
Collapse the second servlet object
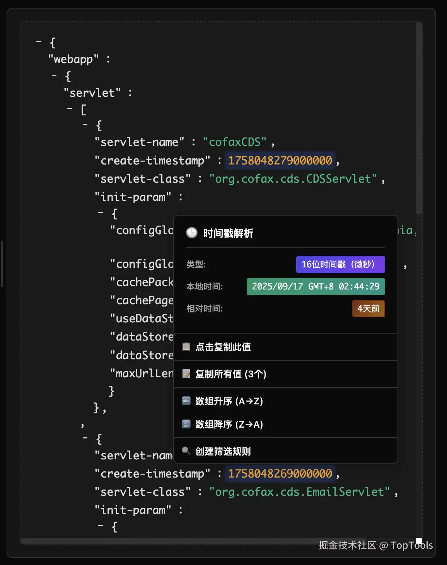coord(85,438)
